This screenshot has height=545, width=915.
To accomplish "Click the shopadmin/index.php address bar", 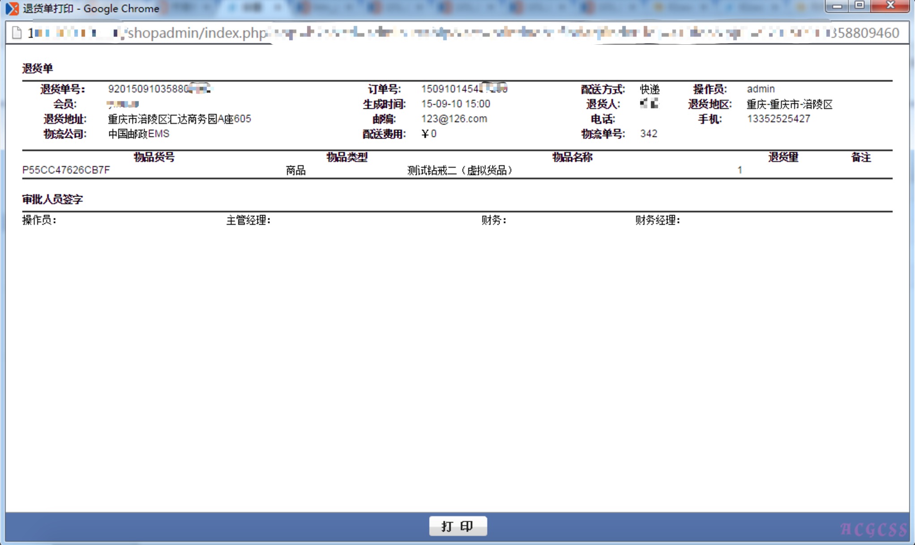I will coord(197,33).
